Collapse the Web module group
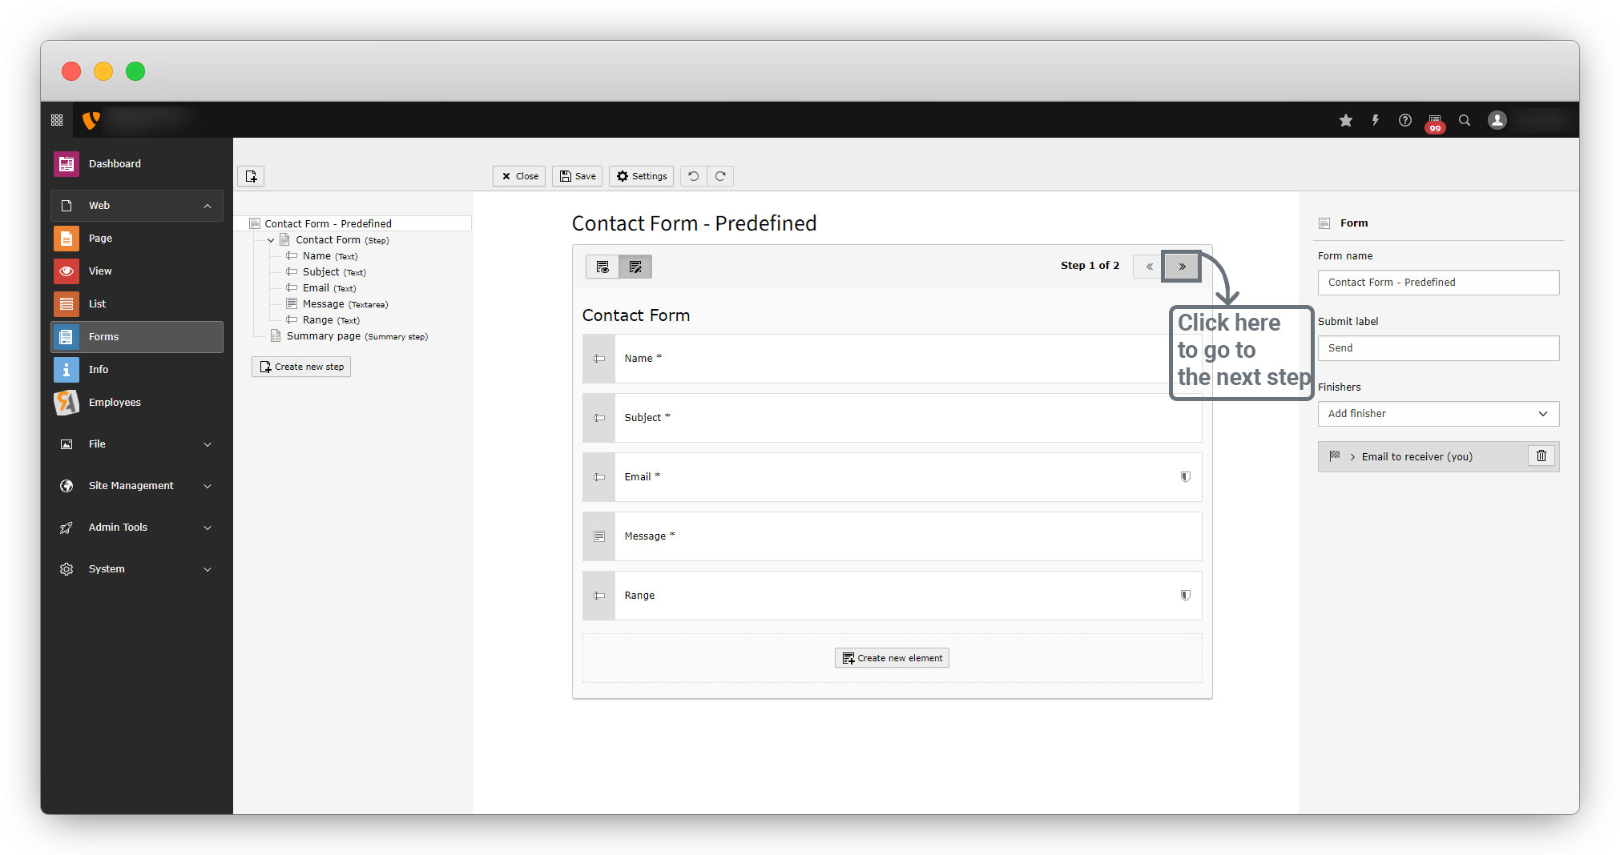Screen dimensions: 1620x855 point(137,206)
